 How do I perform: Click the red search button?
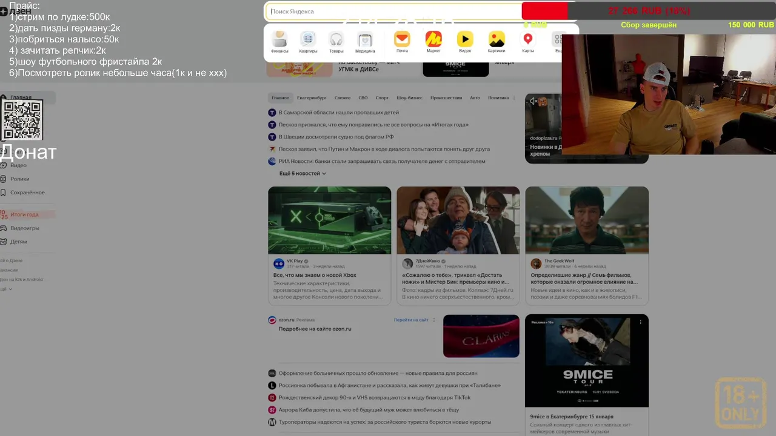[x=544, y=12]
